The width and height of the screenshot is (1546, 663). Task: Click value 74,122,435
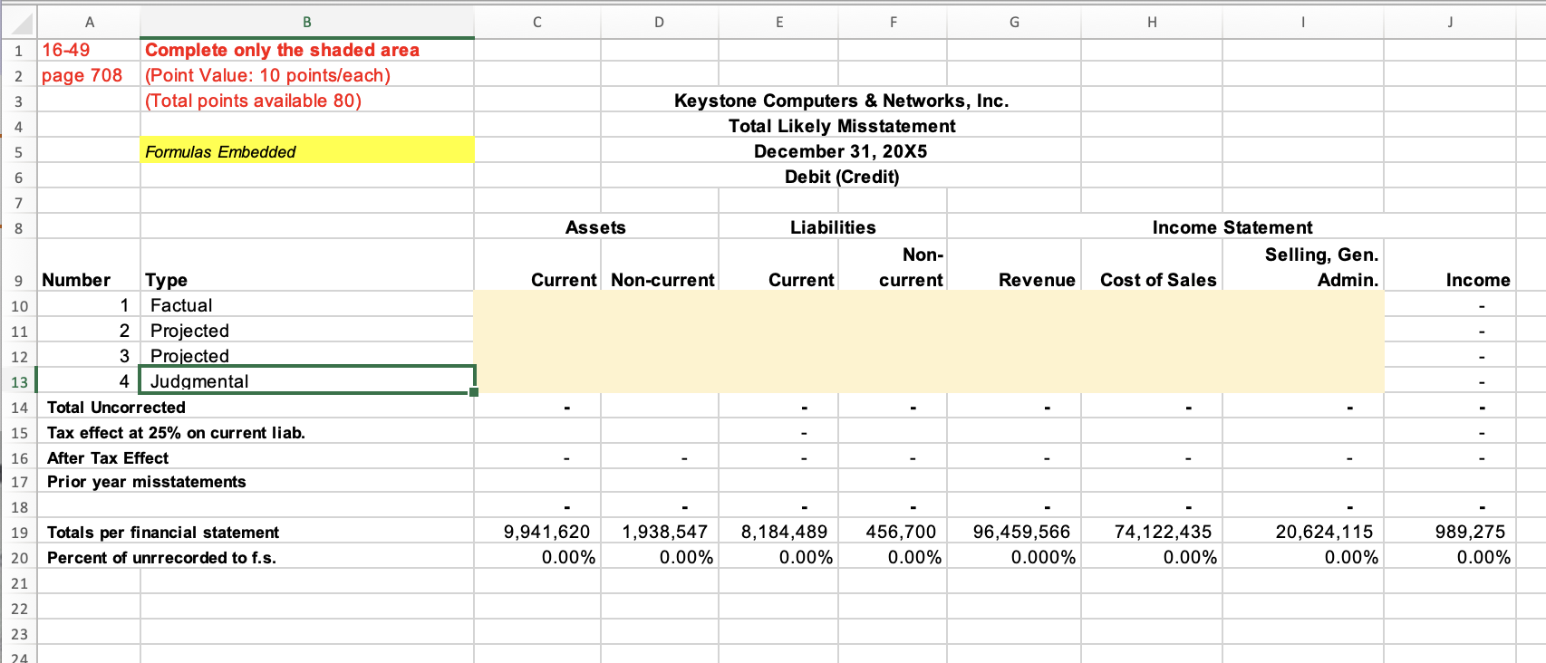1163,532
